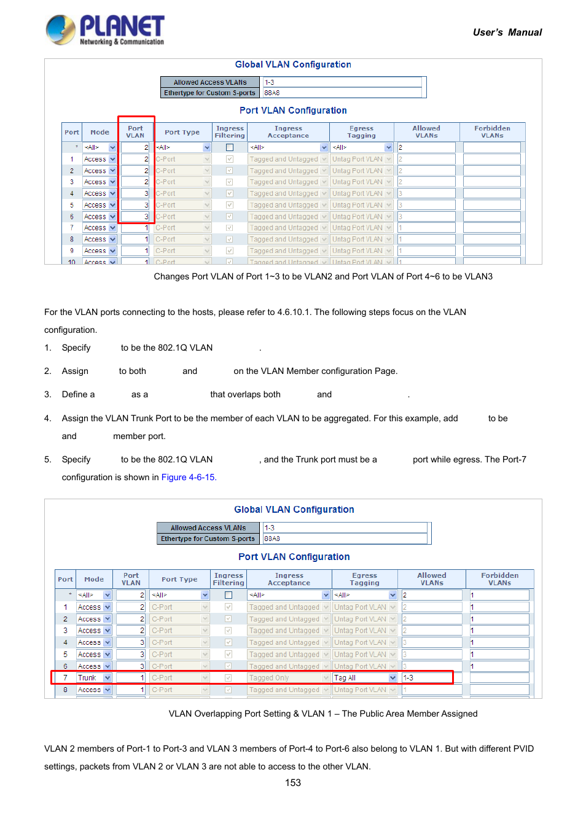The width and height of the screenshot is (586, 829).
Task: Open the Tagged Only ingress acceptance dropdown
Action: 289,678
